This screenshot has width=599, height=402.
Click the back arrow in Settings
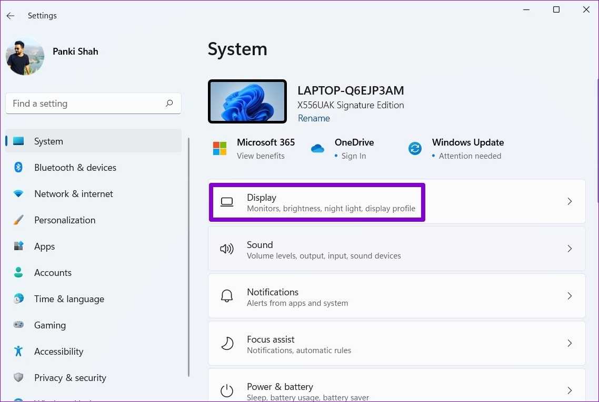coord(11,16)
